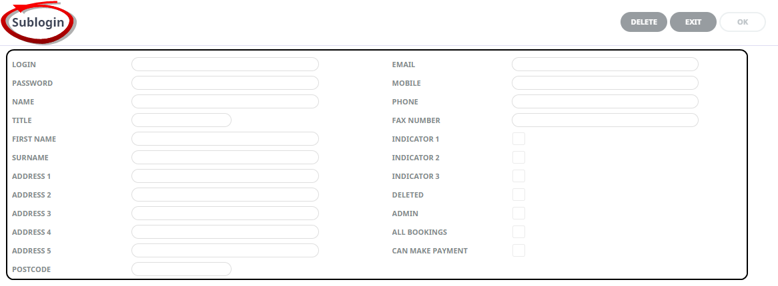Tick the Indicator 1 checkbox

point(518,139)
